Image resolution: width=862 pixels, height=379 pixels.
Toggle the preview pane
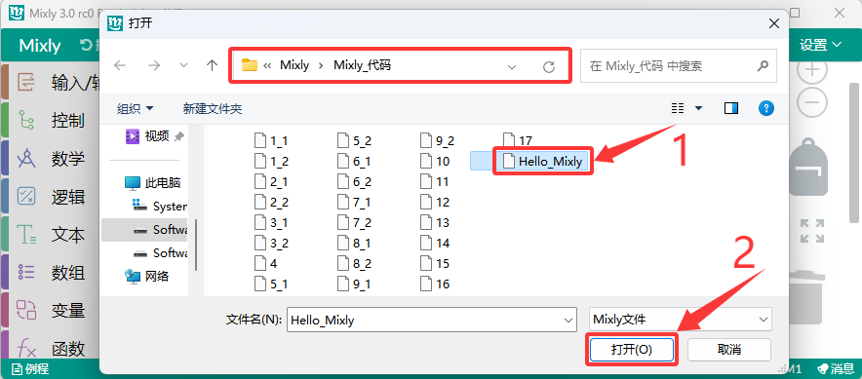(731, 108)
